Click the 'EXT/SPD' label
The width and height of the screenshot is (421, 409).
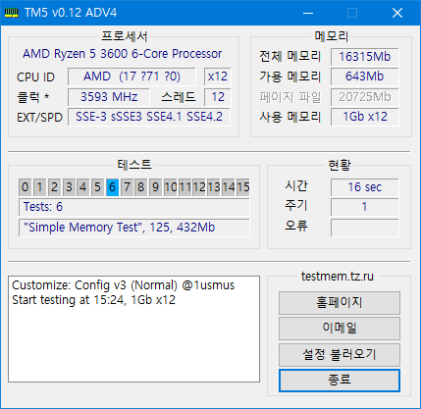coord(39,118)
